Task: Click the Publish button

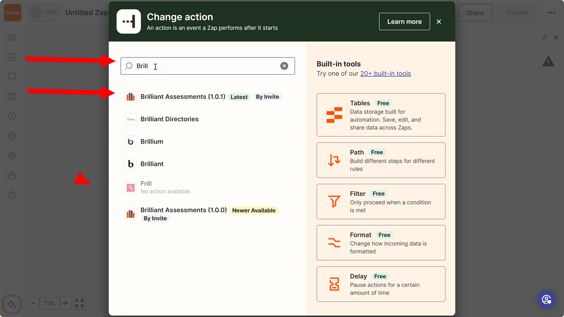Action: coord(517,13)
